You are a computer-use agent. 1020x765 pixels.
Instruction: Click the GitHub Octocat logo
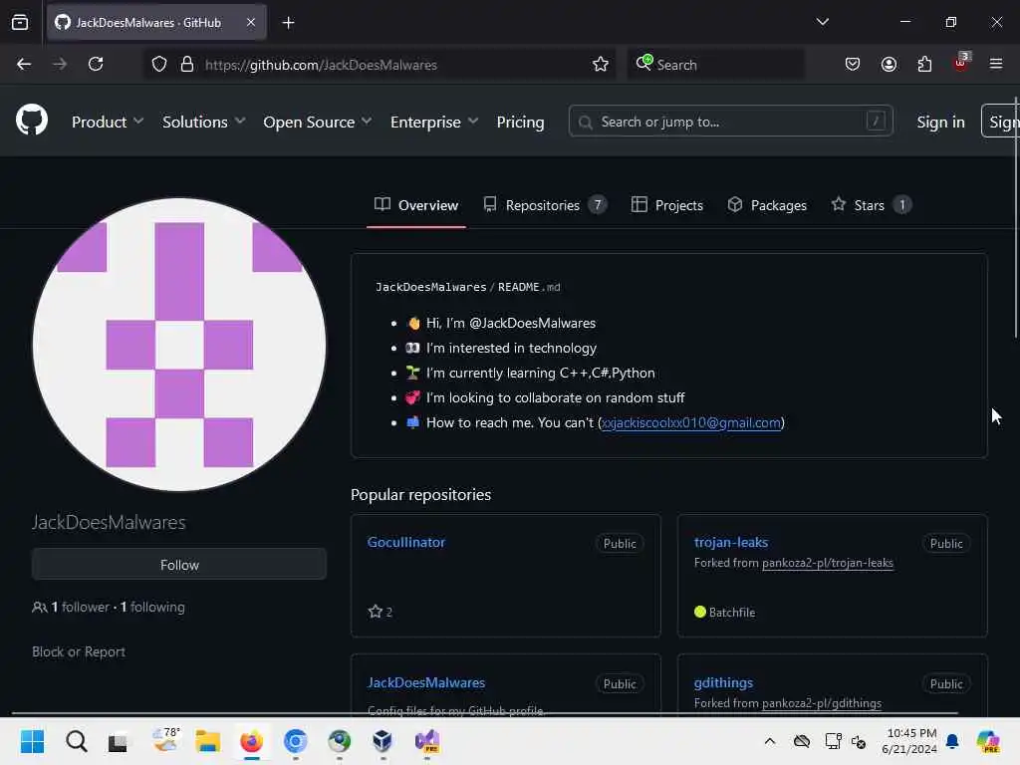pyautogui.click(x=31, y=121)
